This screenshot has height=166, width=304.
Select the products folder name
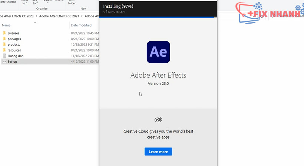pyautogui.click(x=14, y=45)
